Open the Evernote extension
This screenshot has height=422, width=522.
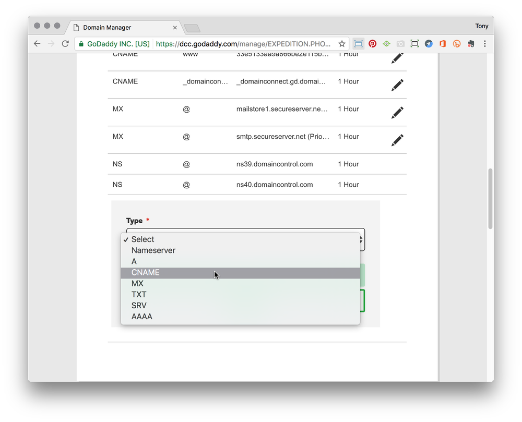pyautogui.click(x=471, y=44)
